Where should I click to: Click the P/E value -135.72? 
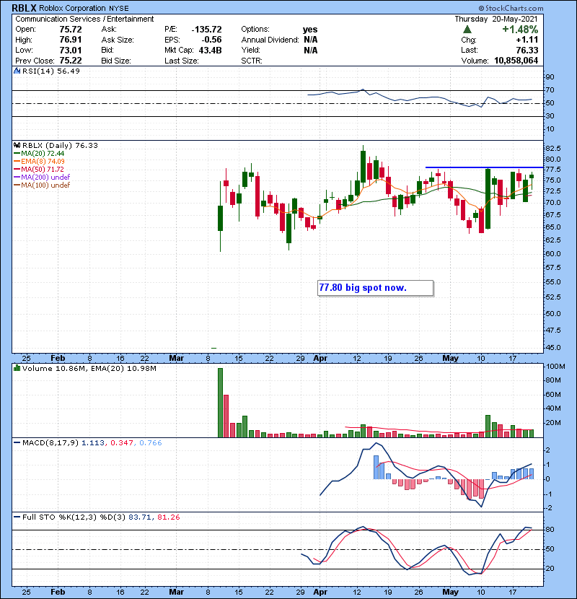click(x=206, y=30)
